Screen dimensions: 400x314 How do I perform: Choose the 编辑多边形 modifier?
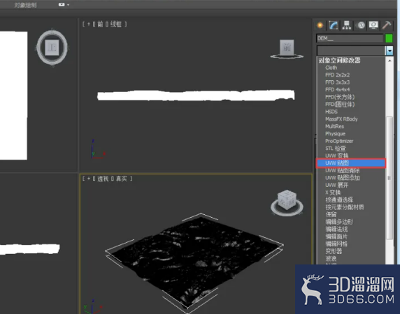click(x=339, y=222)
